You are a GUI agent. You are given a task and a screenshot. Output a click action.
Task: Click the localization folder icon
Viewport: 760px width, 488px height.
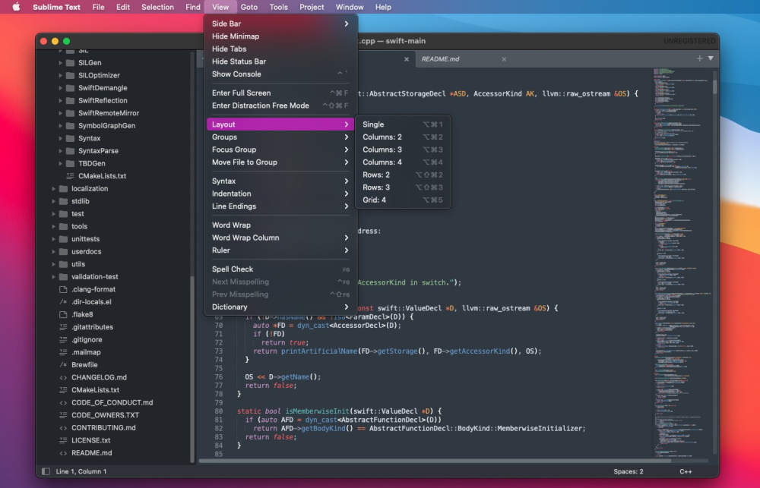tap(64, 188)
